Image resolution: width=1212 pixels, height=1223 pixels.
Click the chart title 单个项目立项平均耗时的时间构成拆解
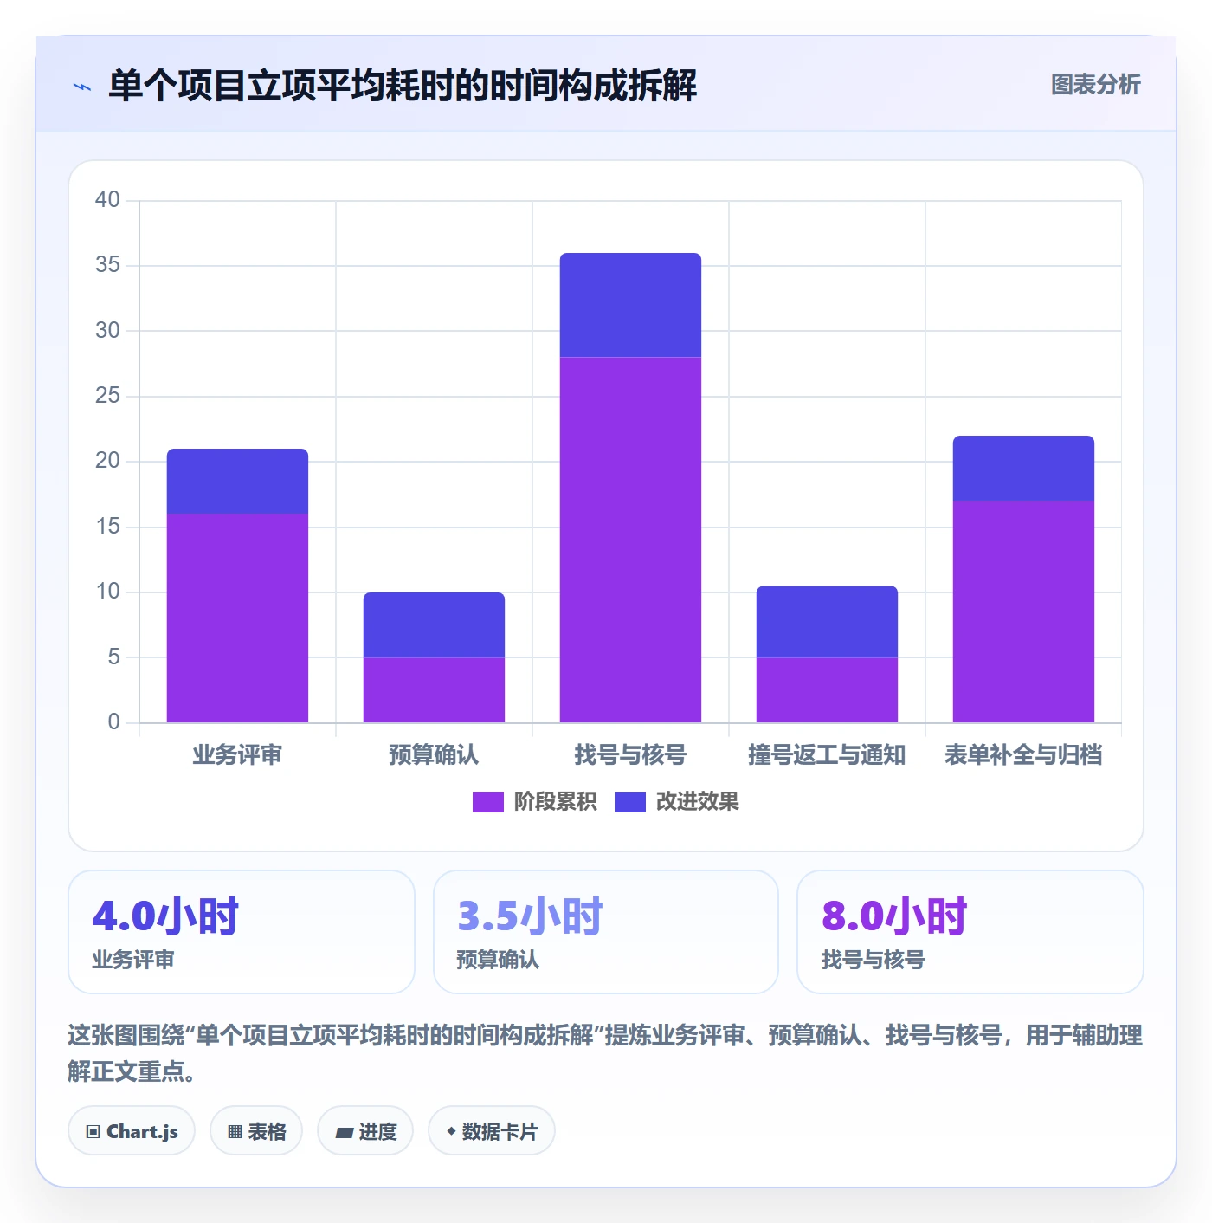coord(403,87)
